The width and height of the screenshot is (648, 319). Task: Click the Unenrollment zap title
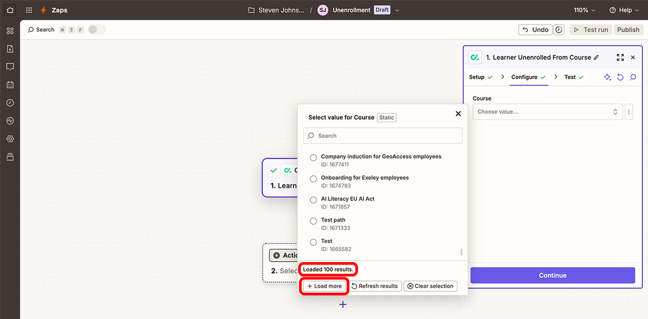coord(351,10)
